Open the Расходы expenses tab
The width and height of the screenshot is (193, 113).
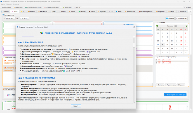[82, 12]
